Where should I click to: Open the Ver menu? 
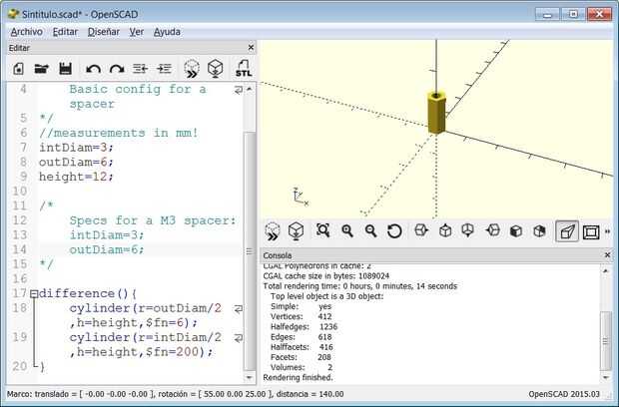[x=137, y=32]
